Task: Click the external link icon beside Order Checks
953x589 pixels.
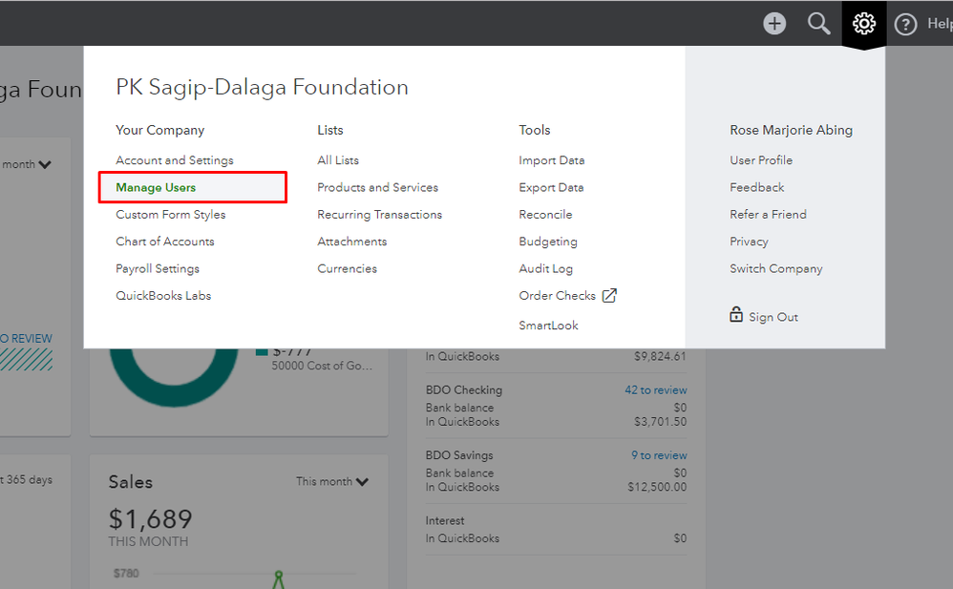Action: click(x=609, y=296)
